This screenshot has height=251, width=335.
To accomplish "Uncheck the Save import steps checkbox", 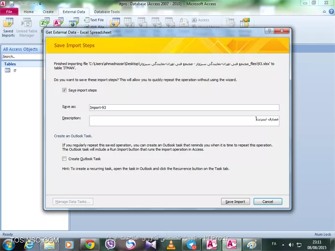I will coord(64,90).
